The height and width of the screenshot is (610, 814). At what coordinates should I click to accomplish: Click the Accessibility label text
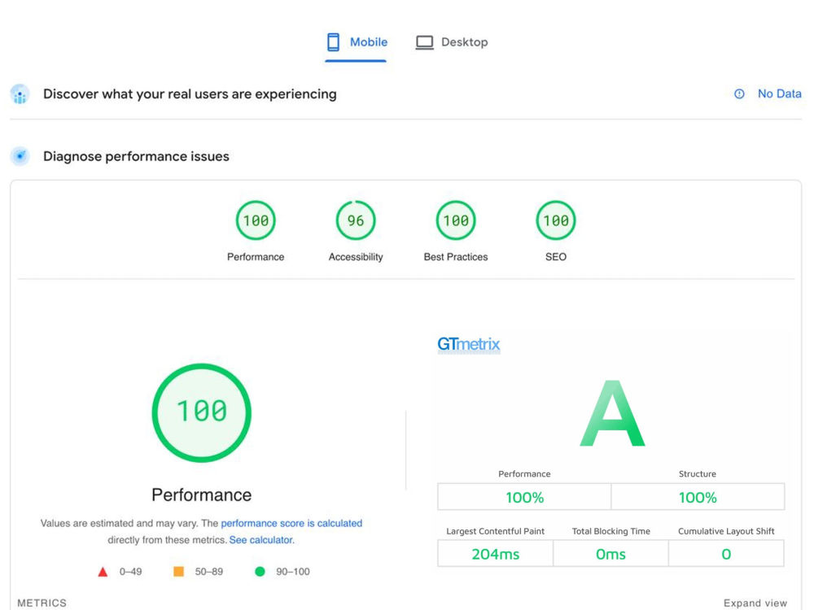coord(356,257)
